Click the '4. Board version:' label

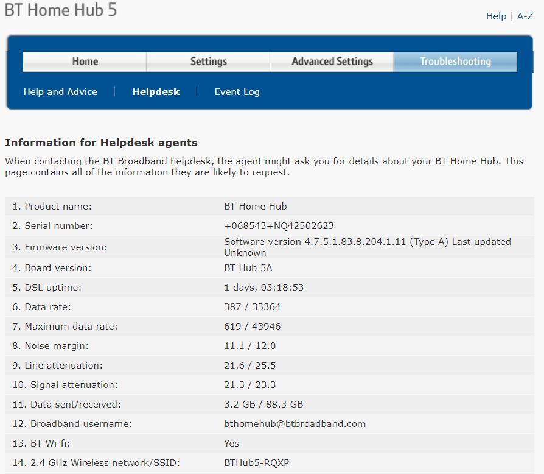coord(52,267)
